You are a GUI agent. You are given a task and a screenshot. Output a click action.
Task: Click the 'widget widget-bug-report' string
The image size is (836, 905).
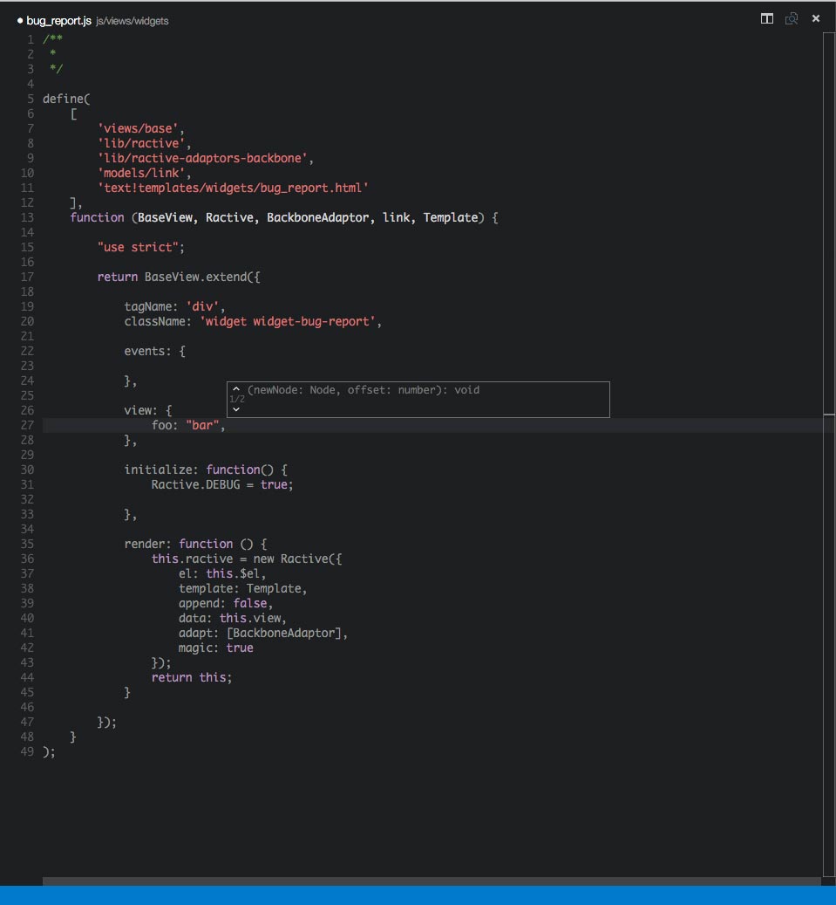[287, 321]
